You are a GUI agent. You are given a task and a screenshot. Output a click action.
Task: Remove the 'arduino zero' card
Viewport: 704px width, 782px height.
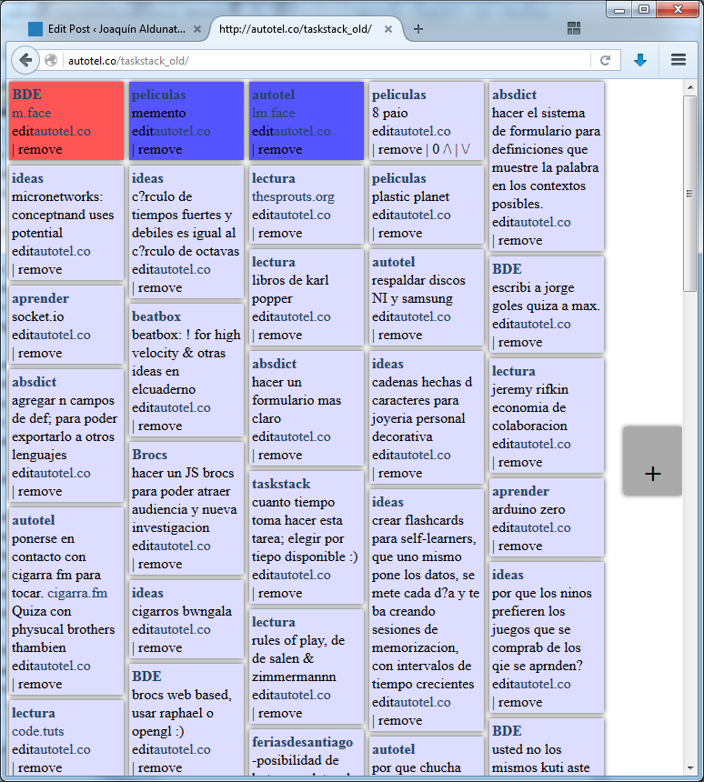click(520, 546)
